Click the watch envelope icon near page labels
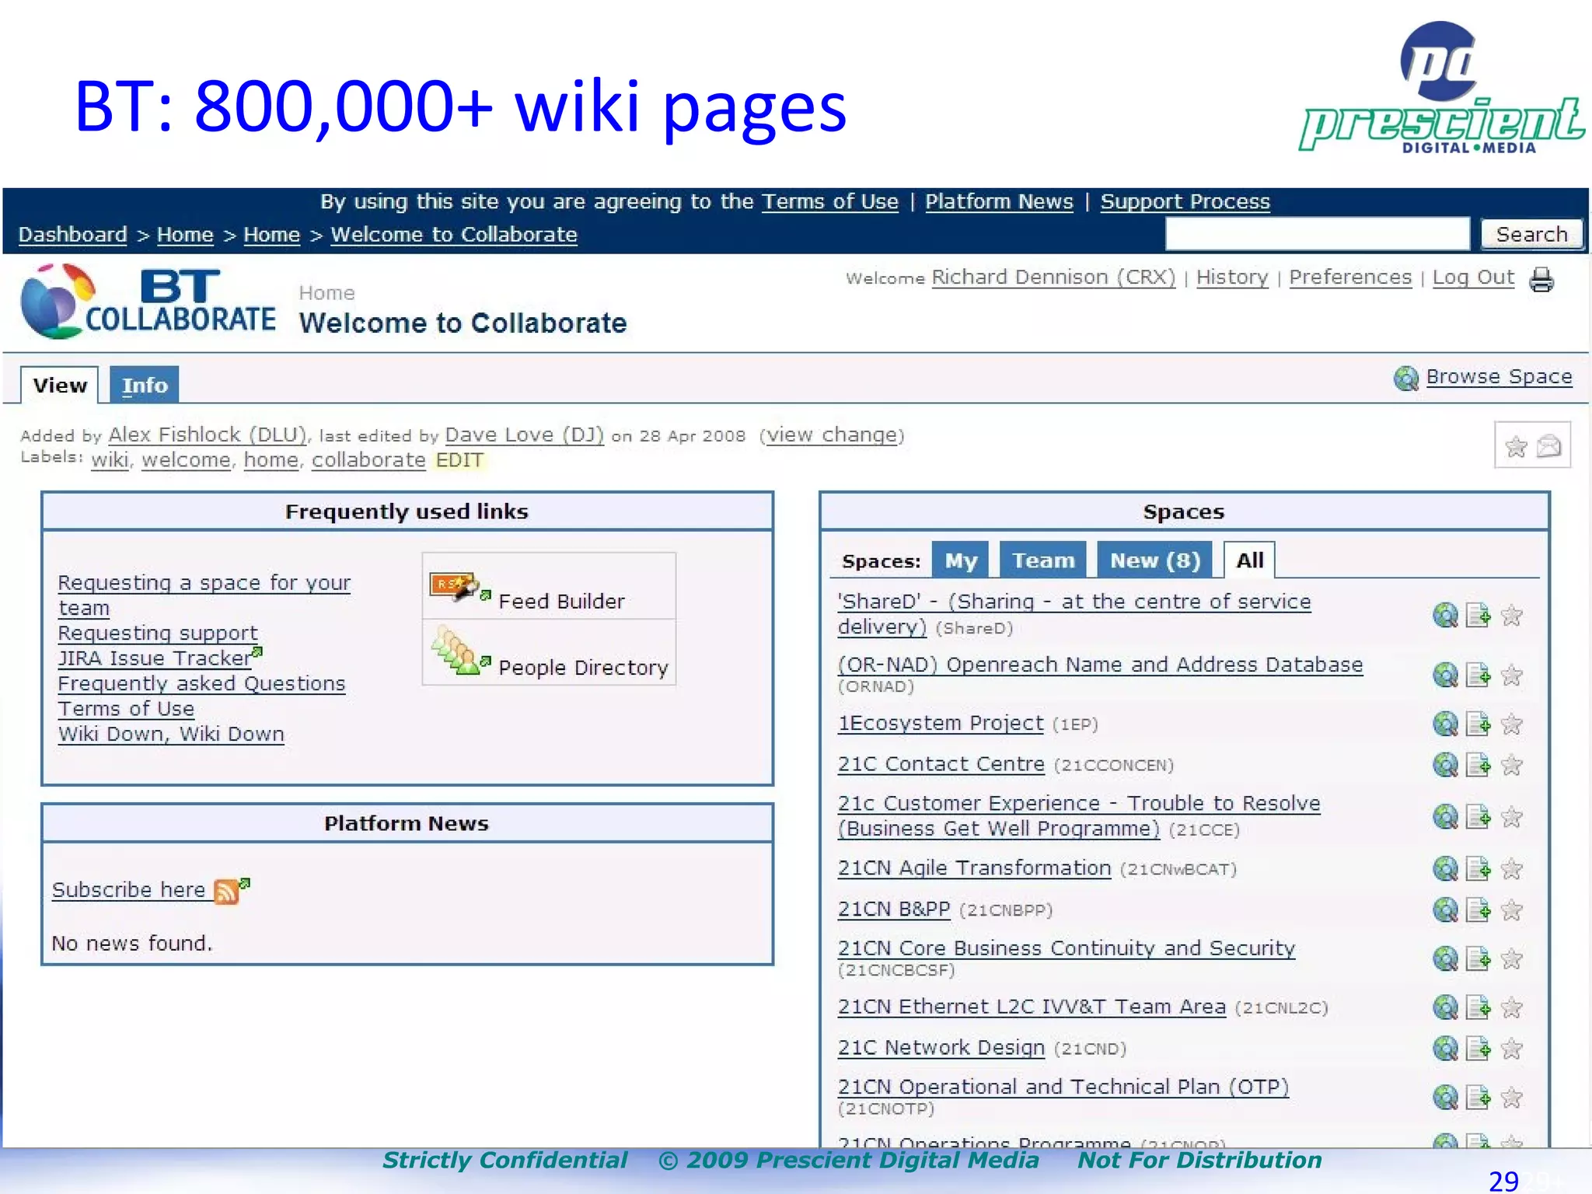The image size is (1592, 1194). 1548,445
